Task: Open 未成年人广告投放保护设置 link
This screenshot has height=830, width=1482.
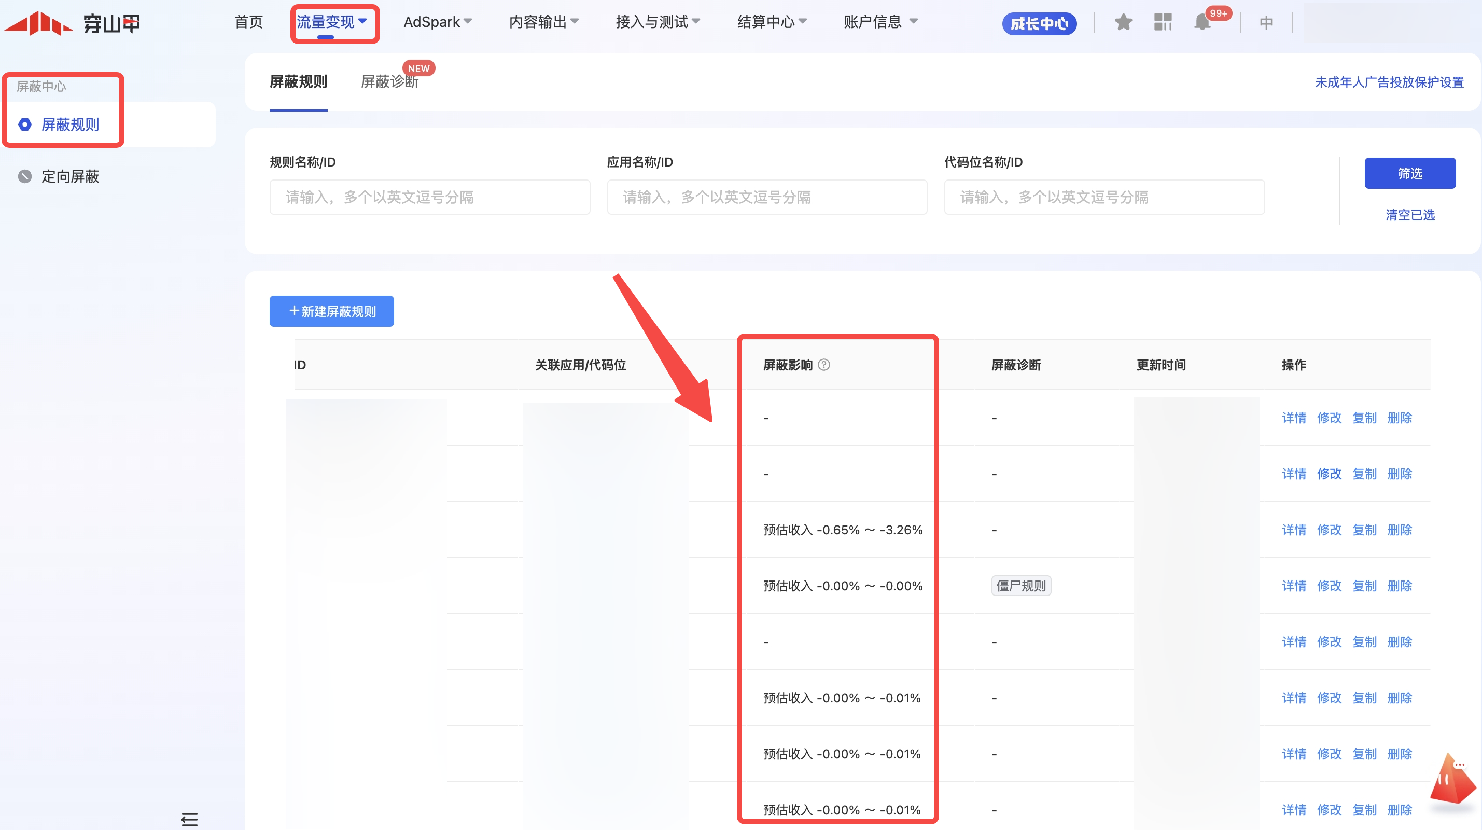Action: pos(1389,82)
